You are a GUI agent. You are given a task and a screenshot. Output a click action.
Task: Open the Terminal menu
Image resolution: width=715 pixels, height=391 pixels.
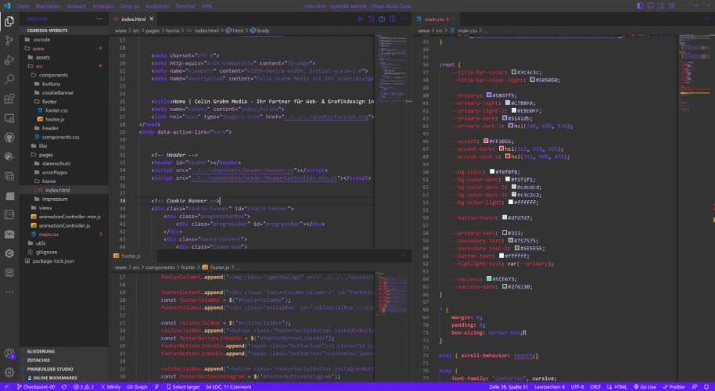(x=185, y=6)
